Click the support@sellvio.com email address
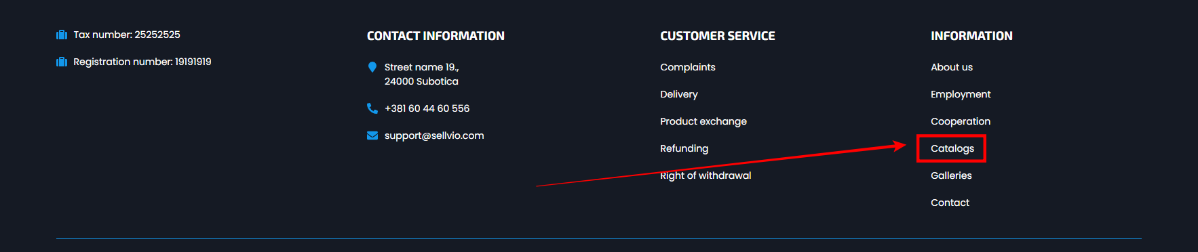 point(434,135)
